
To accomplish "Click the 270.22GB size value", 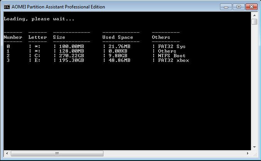I will point(71,56).
